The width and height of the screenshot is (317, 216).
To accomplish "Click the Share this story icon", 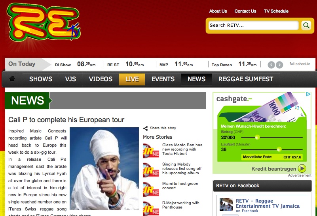I will pos(145,128).
